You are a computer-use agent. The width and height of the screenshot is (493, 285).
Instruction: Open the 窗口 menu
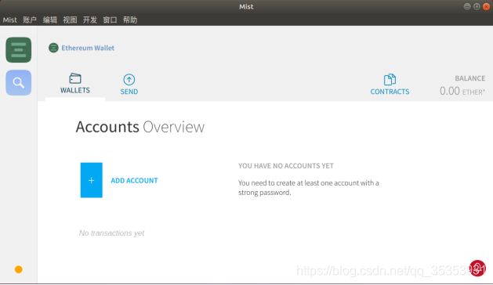pos(110,20)
